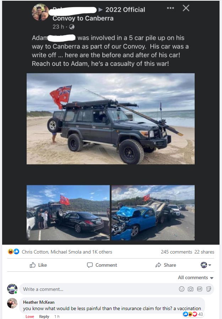The height and width of the screenshot is (319, 222).
Task: Close the post viewer with X
Action: tap(186, 8)
